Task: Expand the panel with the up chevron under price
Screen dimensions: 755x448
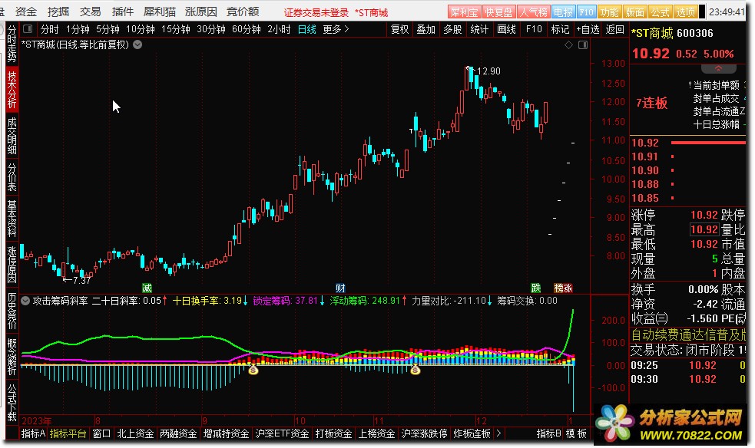Action: 718,68
